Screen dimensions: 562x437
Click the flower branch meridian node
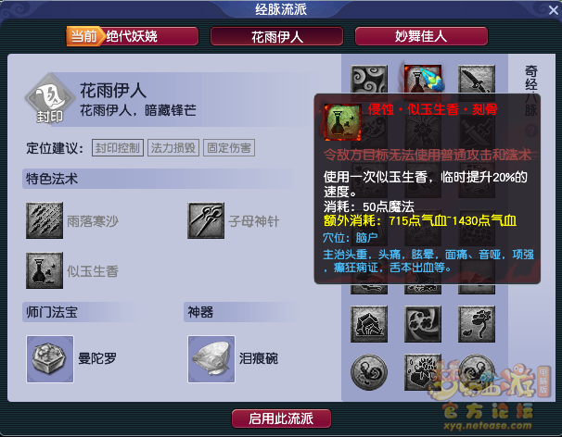point(477,324)
